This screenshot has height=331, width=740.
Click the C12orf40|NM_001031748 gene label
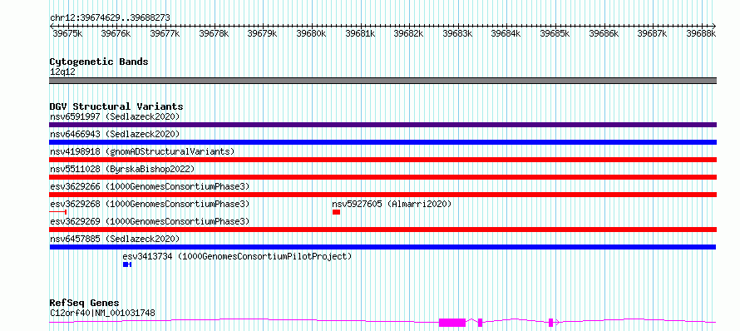102,313
